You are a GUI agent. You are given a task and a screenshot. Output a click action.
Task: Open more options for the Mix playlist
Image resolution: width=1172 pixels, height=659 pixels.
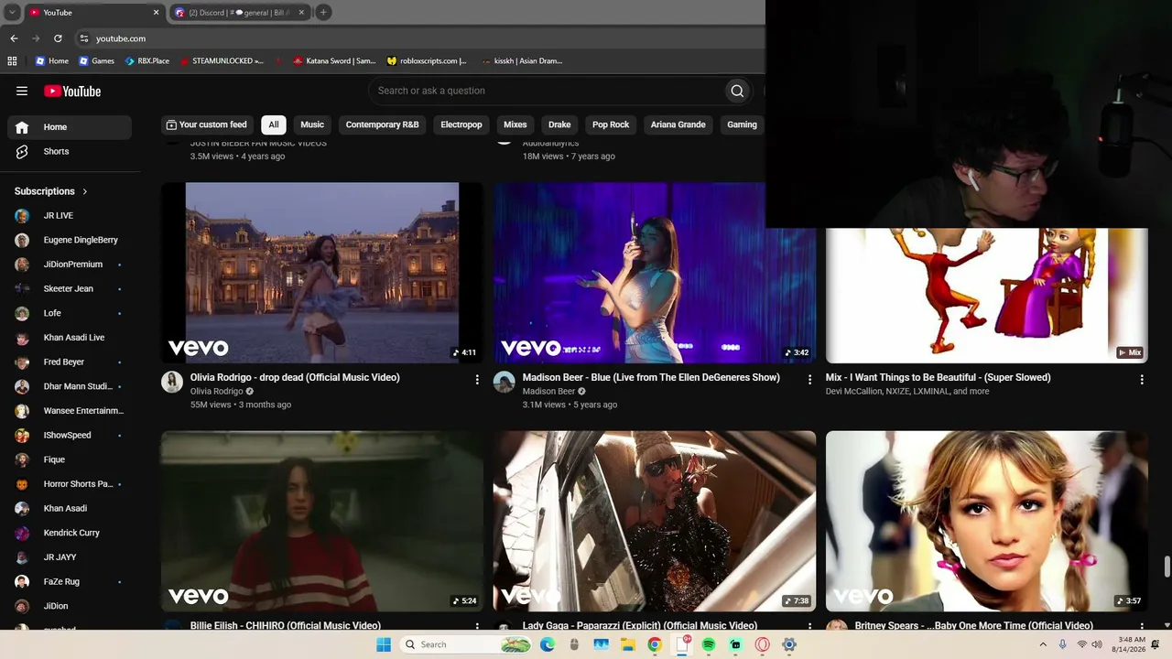click(x=1141, y=379)
